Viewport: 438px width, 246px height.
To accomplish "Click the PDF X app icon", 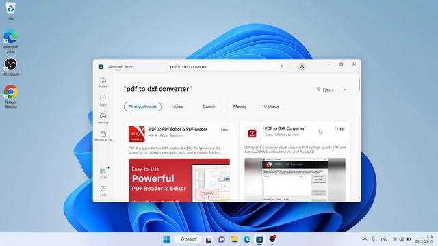I will tap(137, 134).
